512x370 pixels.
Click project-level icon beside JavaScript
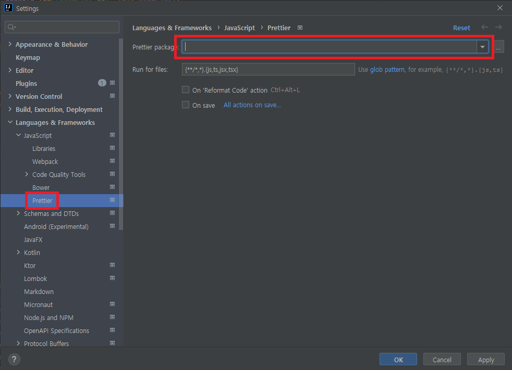[x=112, y=135]
